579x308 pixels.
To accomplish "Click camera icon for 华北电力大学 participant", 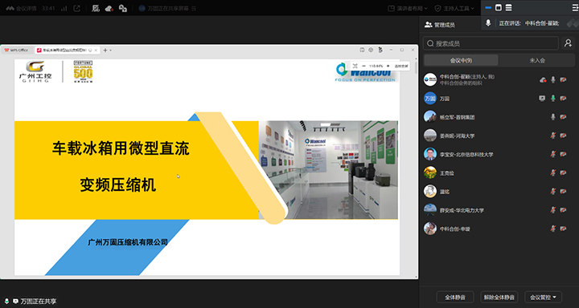I will point(563,210).
